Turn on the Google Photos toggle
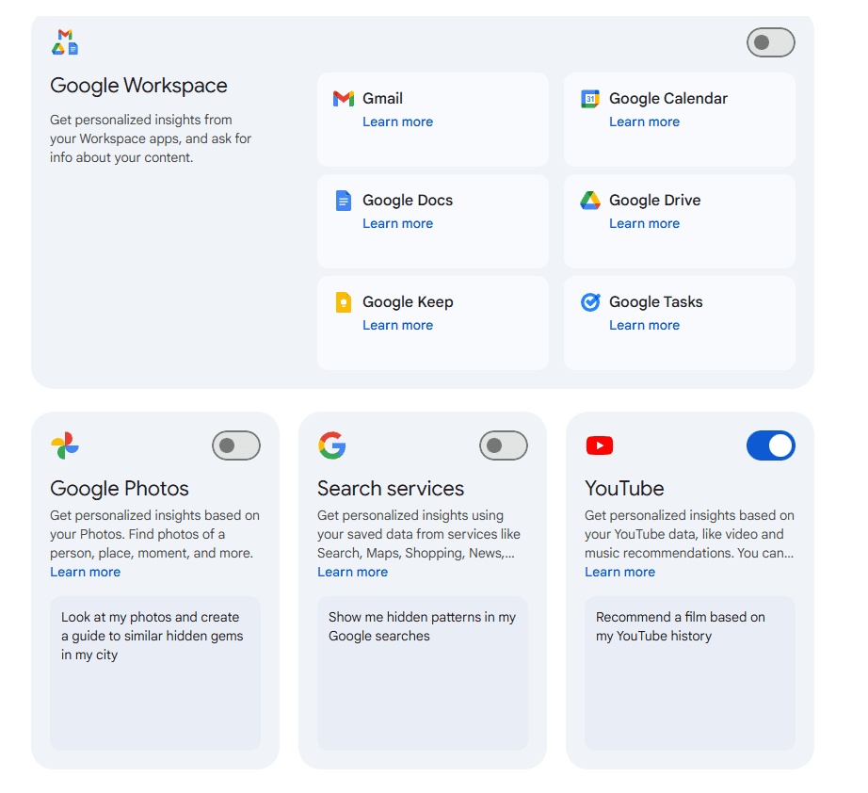868x793 pixels. tap(235, 445)
